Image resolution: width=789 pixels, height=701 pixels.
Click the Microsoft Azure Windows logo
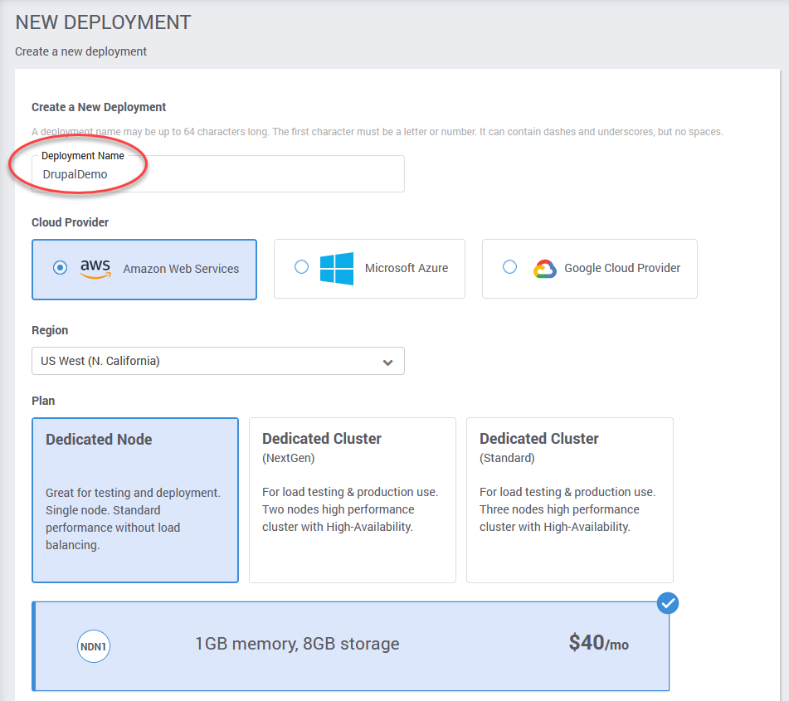click(337, 268)
